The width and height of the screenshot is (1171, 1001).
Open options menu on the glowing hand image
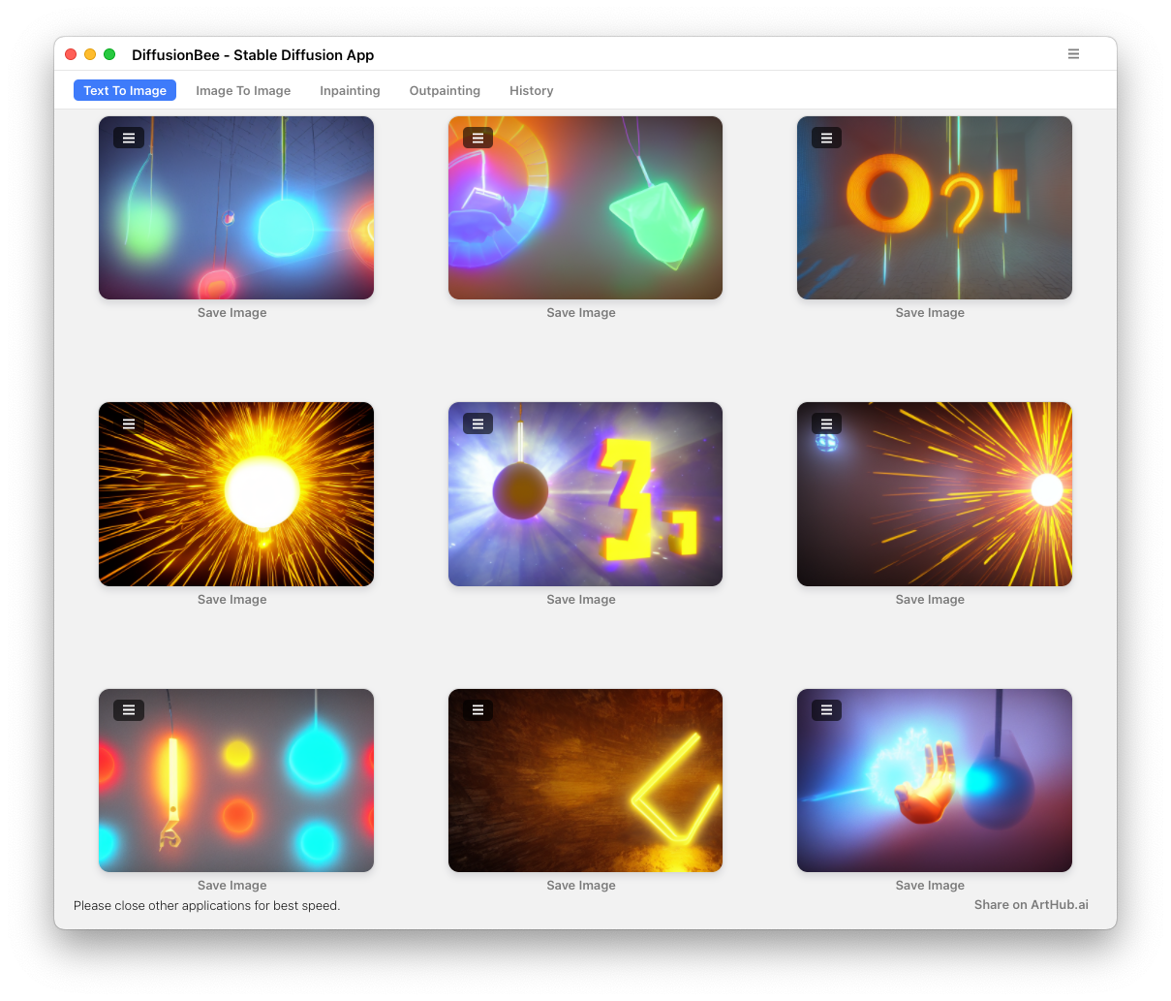[826, 710]
